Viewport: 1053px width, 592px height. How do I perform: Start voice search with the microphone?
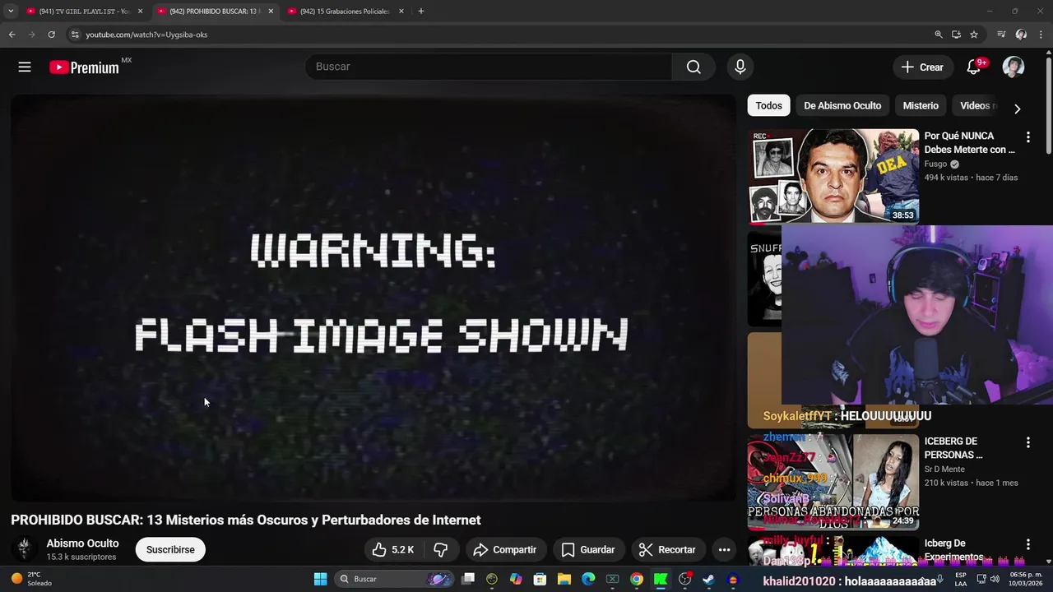click(x=740, y=67)
